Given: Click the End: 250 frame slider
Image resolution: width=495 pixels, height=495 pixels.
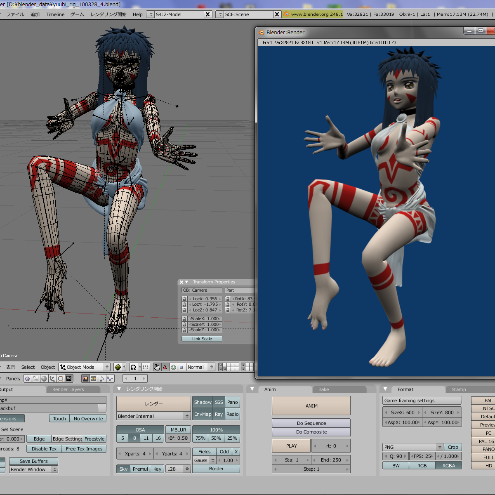Looking at the screenshot, I should coord(331,460).
